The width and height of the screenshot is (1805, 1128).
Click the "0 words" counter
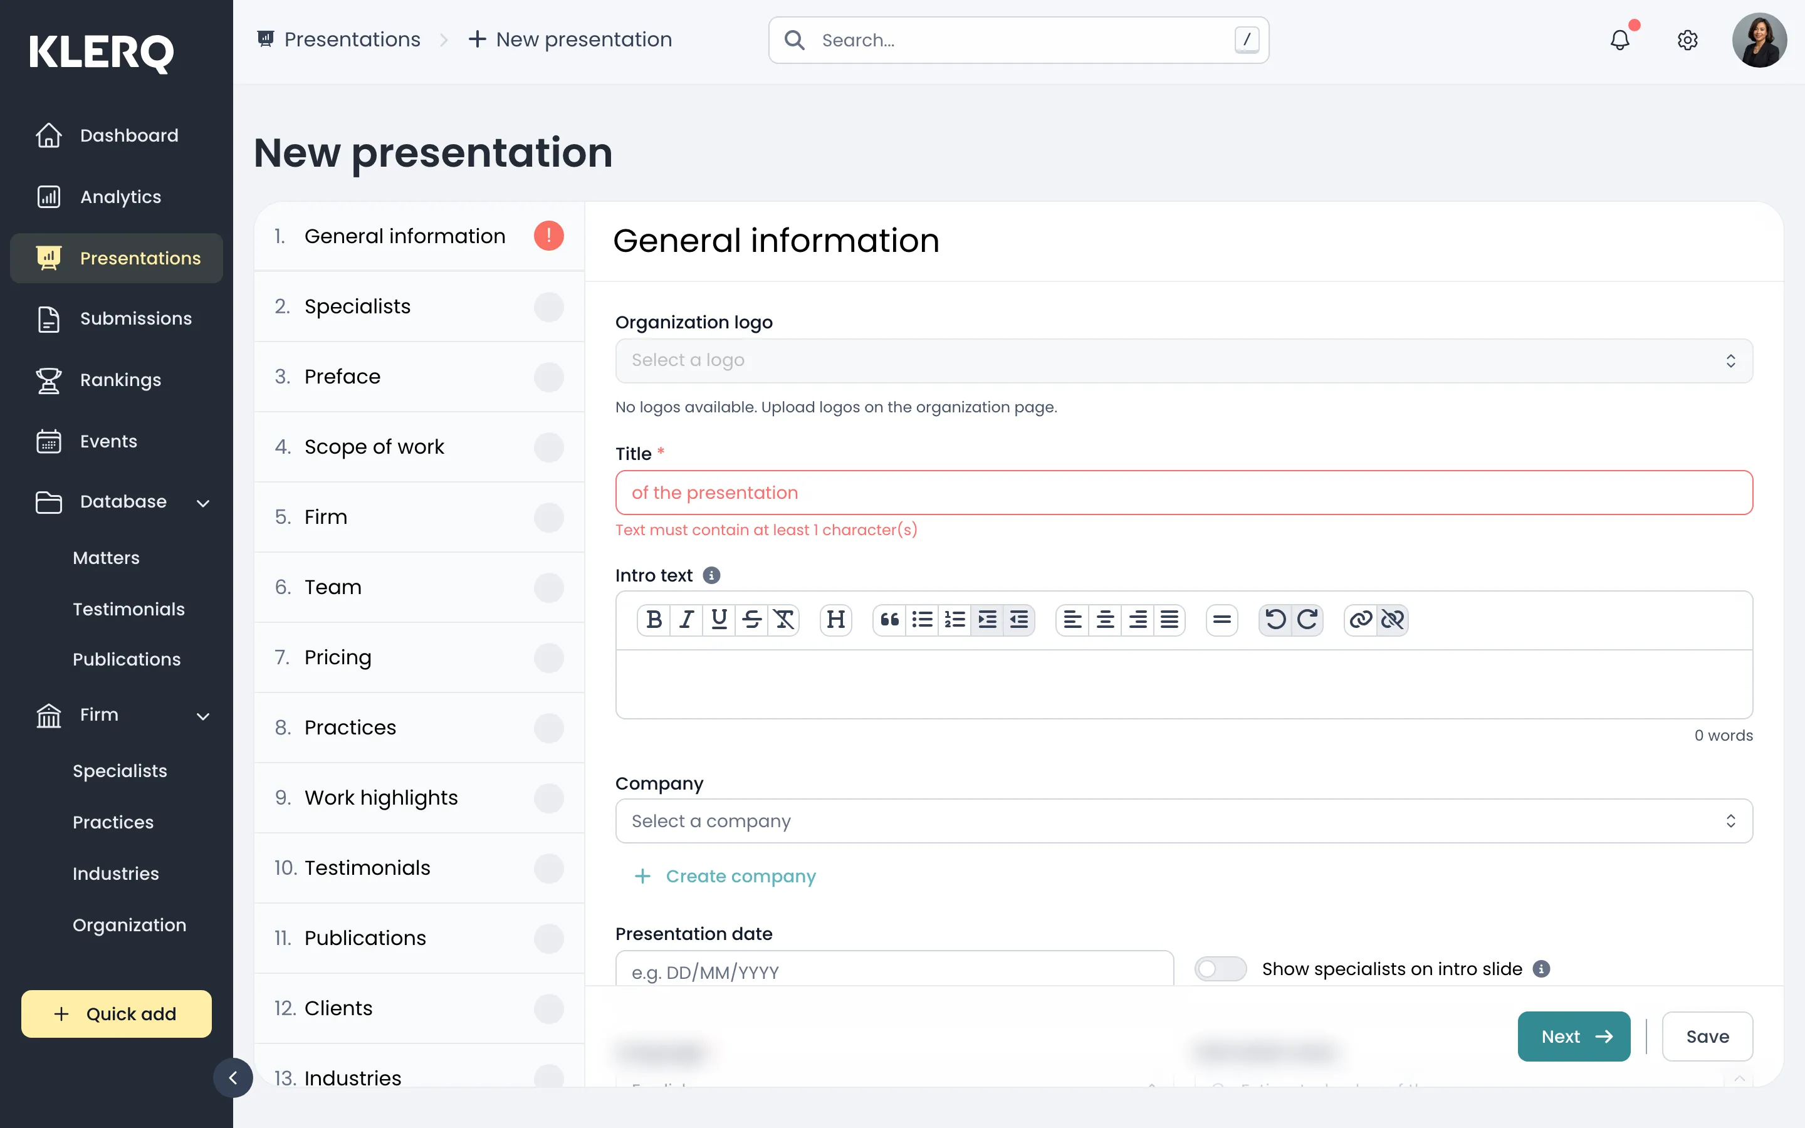(x=1723, y=736)
